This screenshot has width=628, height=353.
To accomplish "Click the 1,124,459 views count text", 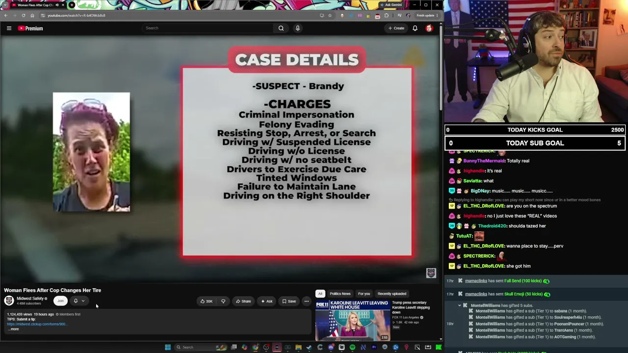I will [x=19, y=314].
